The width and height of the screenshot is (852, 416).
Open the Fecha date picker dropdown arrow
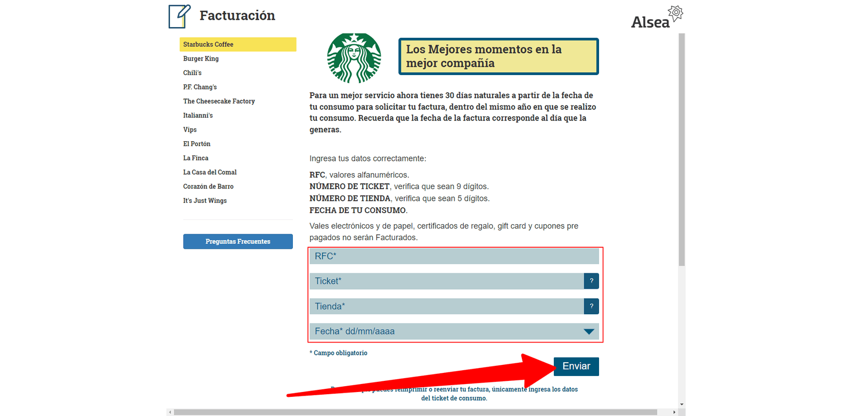point(588,331)
